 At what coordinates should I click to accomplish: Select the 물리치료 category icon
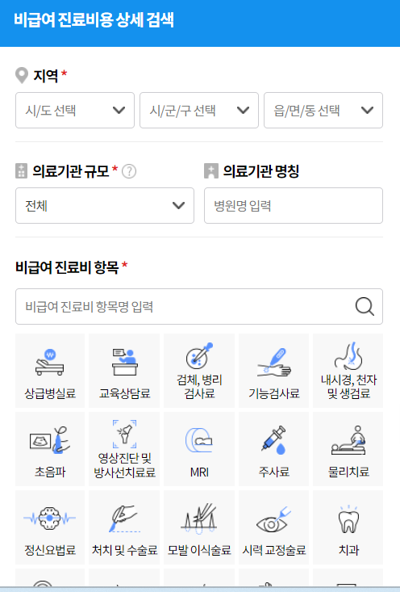348,449
